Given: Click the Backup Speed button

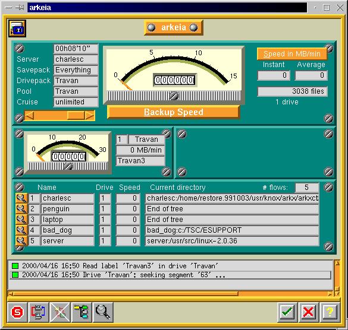Looking at the screenshot, I should tap(173, 112).
